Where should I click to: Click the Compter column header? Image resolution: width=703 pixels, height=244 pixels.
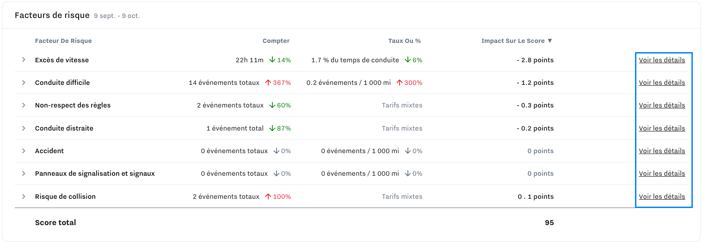[x=276, y=41]
